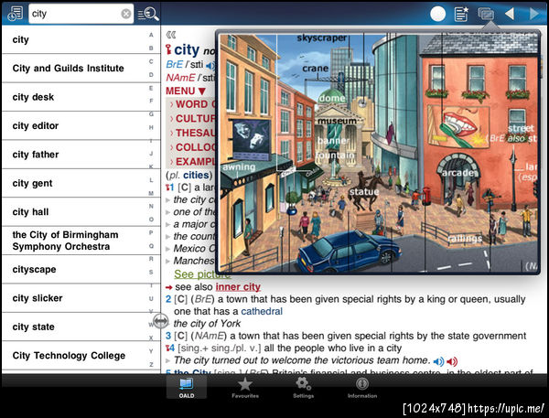Play the BrE pronunciation speaker
This screenshot has height=418, width=549.
(x=210, y=65)
